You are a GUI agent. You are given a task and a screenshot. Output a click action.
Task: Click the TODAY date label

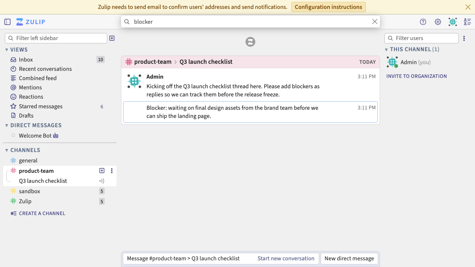pos(367,62)
